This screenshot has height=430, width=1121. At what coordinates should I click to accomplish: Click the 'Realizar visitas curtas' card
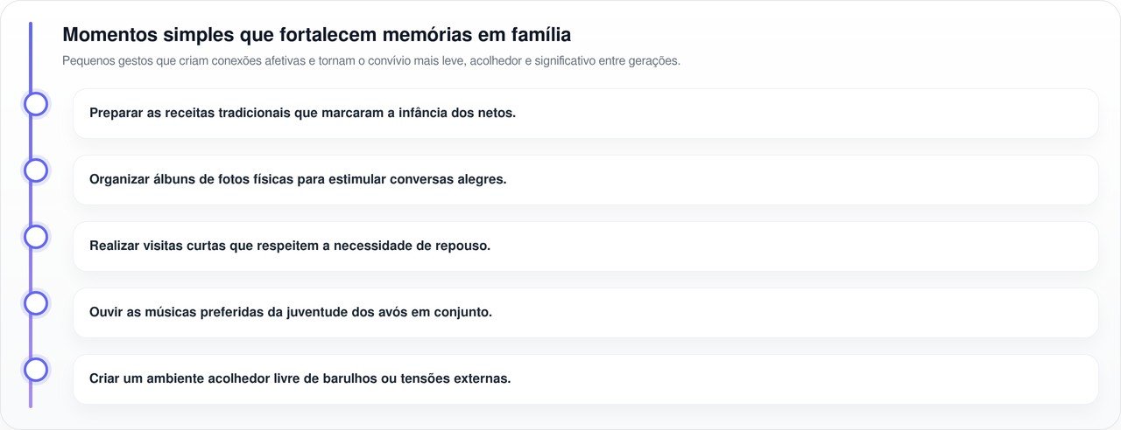pos(585,246)
